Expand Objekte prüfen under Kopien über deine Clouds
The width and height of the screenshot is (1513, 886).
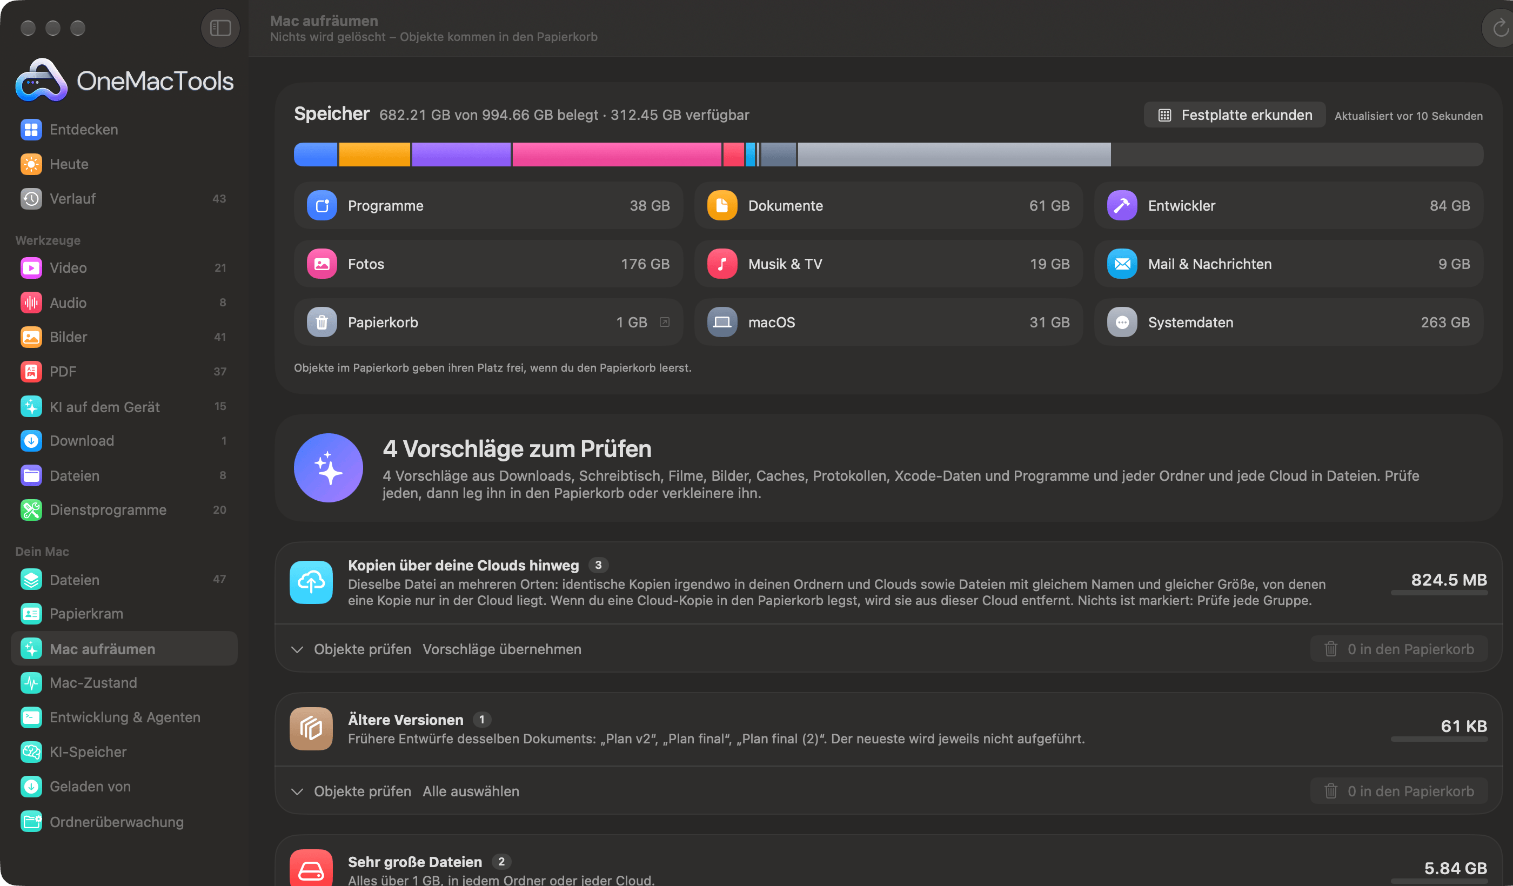click(352, 649)
